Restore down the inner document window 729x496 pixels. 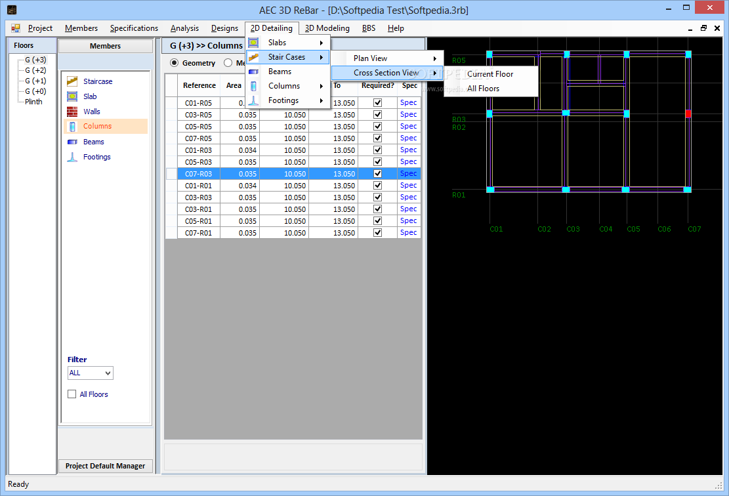click(703, 28)
